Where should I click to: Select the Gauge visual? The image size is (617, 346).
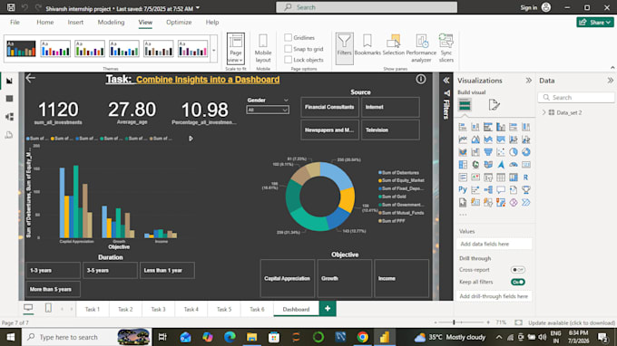514,165
